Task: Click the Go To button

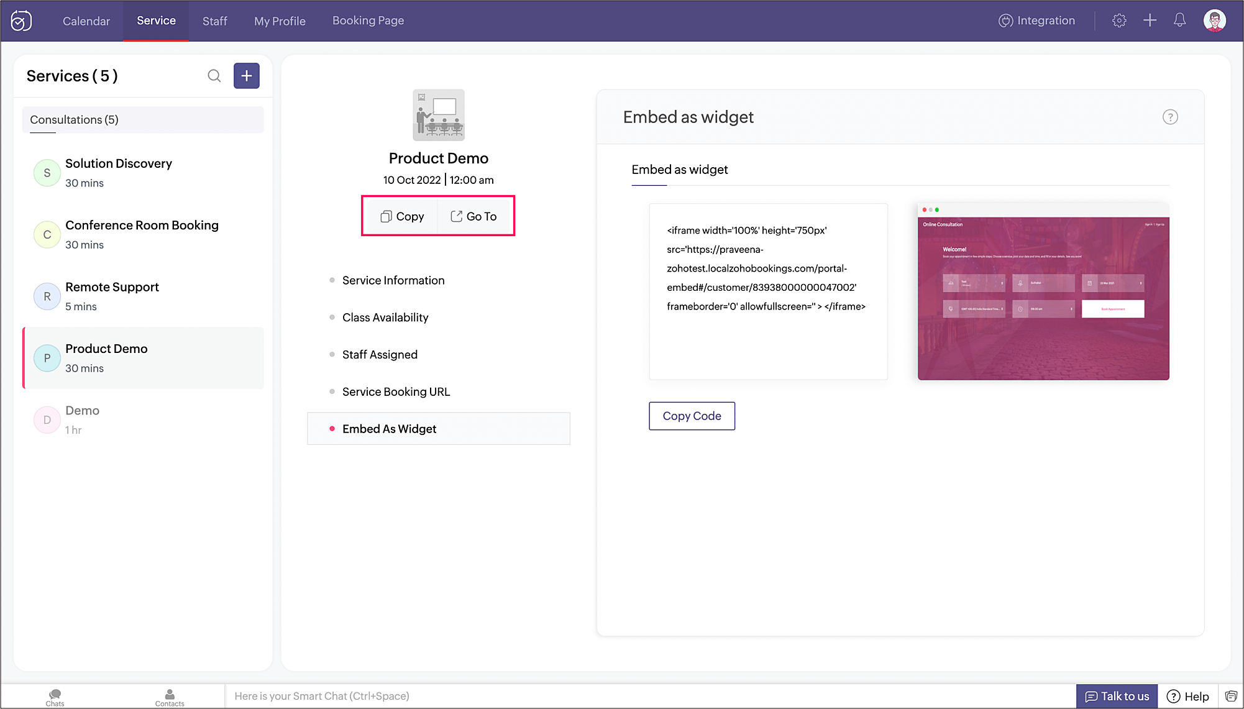Action: pos(473,216)
